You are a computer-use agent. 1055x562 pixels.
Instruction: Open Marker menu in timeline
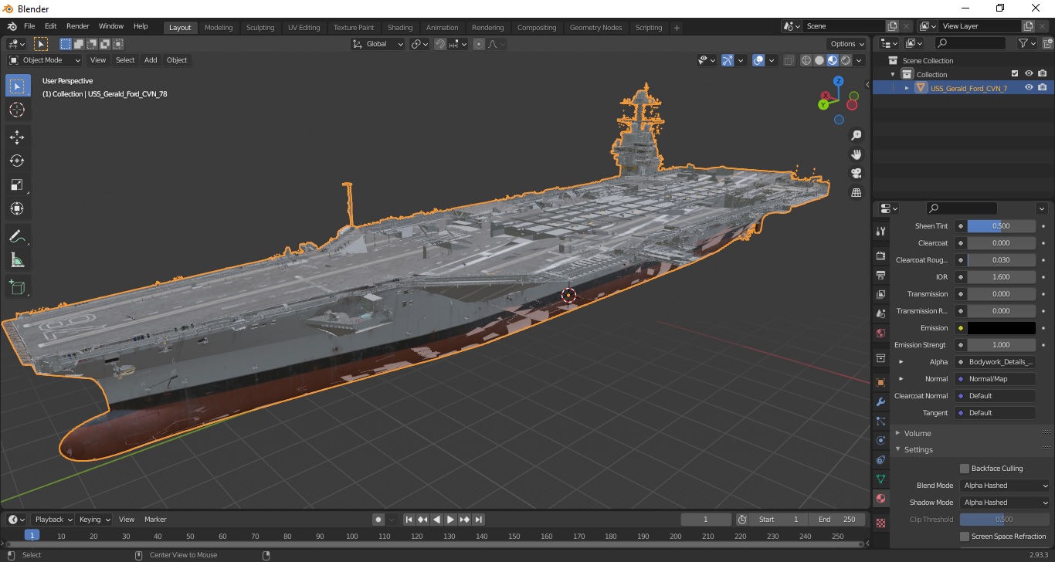155,520
